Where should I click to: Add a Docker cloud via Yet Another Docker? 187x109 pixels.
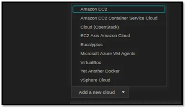[100, 71]
